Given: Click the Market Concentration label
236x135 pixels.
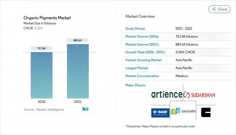Looking at the screenshot, I should tap(142, 76).
